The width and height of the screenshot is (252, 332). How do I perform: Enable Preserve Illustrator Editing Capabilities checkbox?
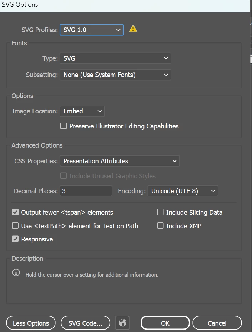pos(64,126)
